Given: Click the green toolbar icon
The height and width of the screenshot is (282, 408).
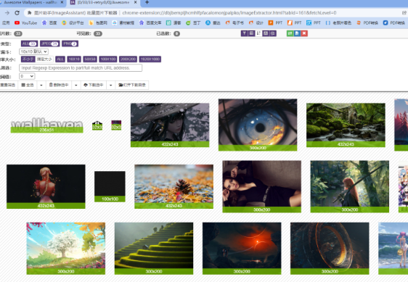Looking at the screenshot, I should (x=290, y=33).
